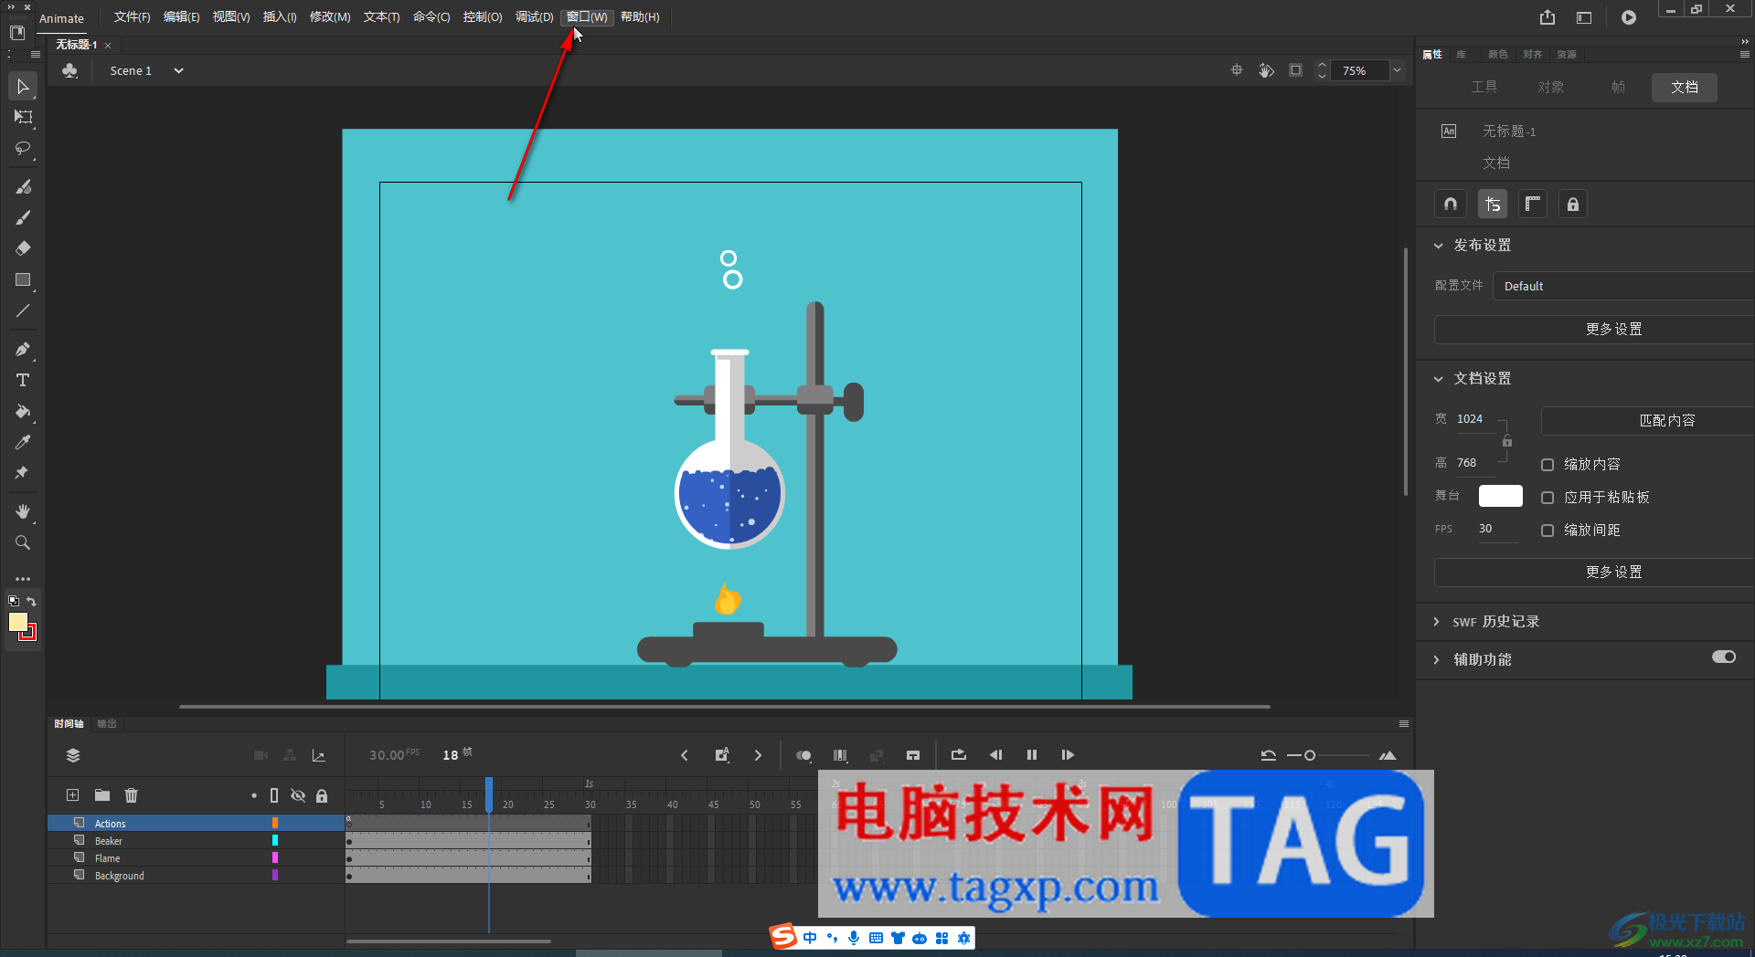Create a new layer folder
The height and width of the screenshot is (957, 1755).
tap(102, 795)
